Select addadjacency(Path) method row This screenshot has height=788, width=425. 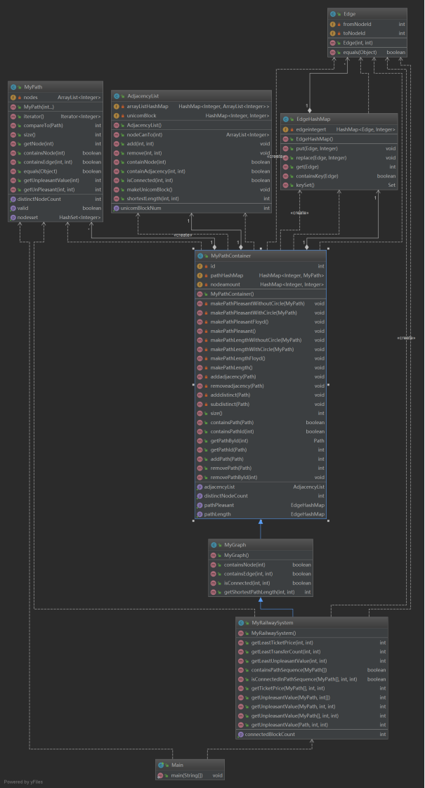261,376
